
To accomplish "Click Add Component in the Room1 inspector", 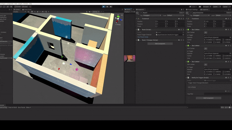I will [x=160, y=44].
